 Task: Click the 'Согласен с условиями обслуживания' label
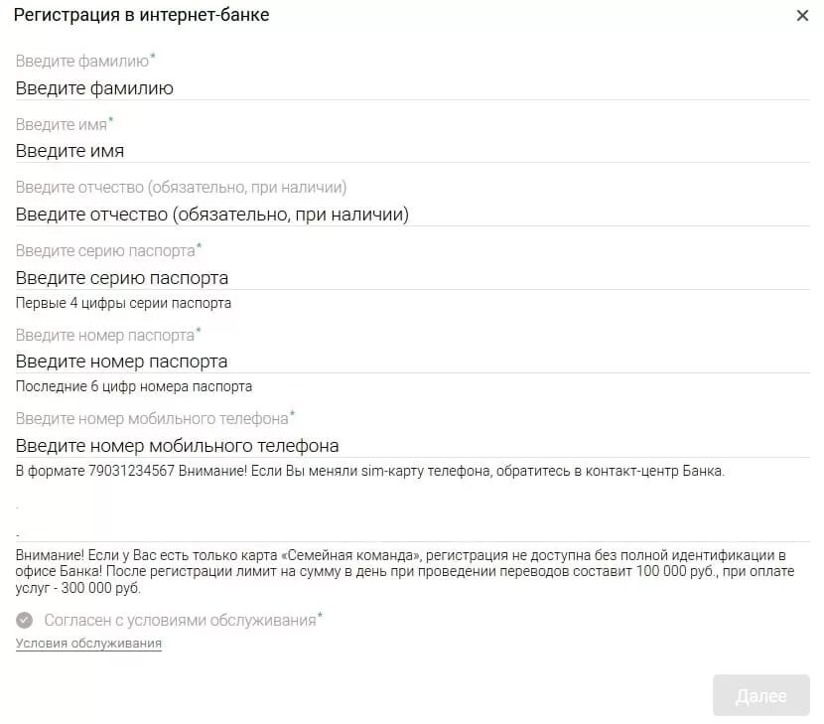click(180, 621)
